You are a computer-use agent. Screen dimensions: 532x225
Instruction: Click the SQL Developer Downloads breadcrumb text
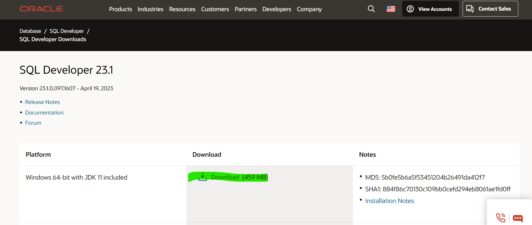(53, 39)
